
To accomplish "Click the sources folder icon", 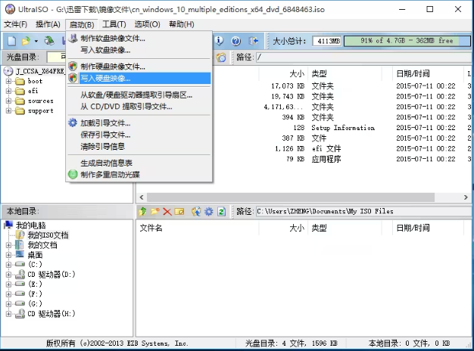I will pyautogui.click(x=20, y=101).
